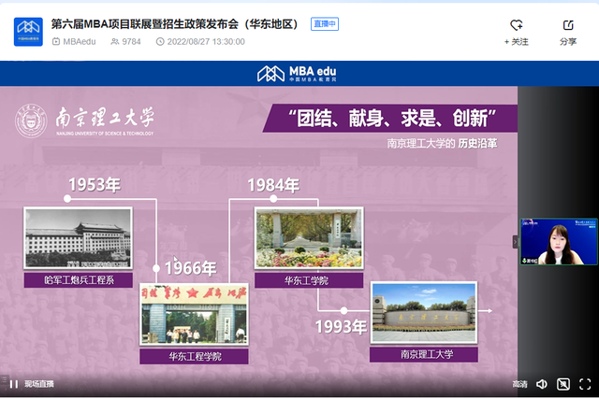Click the 南京理工大学 campus photo
Screen dimensions: 599x398
point(424,312)
